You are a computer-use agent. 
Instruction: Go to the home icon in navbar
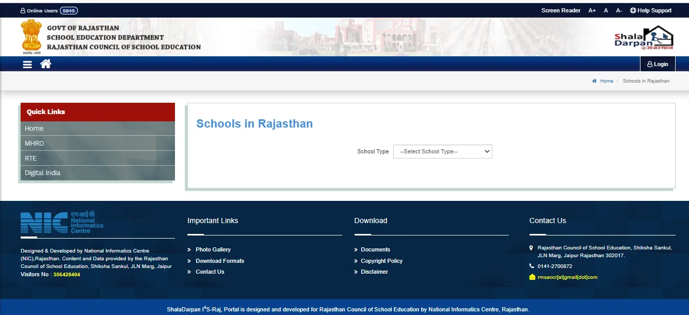click(x=45, y=64)
